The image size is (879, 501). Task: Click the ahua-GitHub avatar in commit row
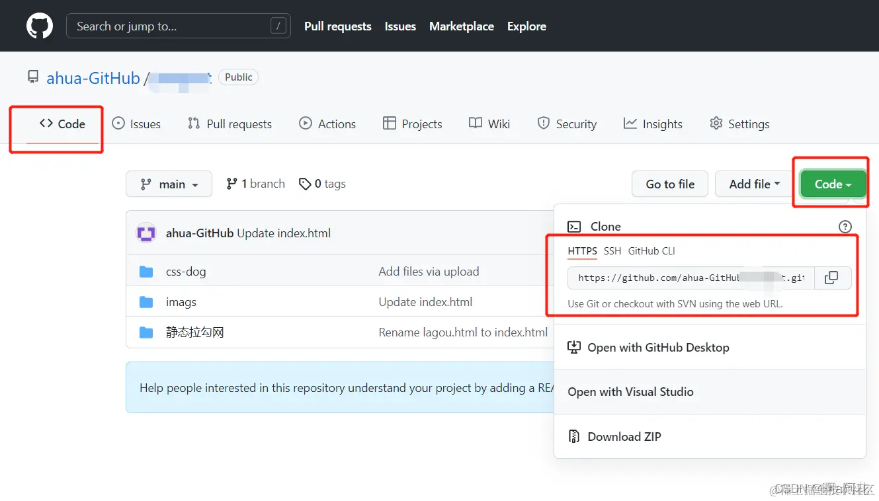point(146,233)
